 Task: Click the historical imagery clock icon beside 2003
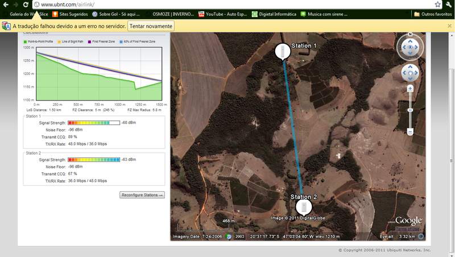229,237
